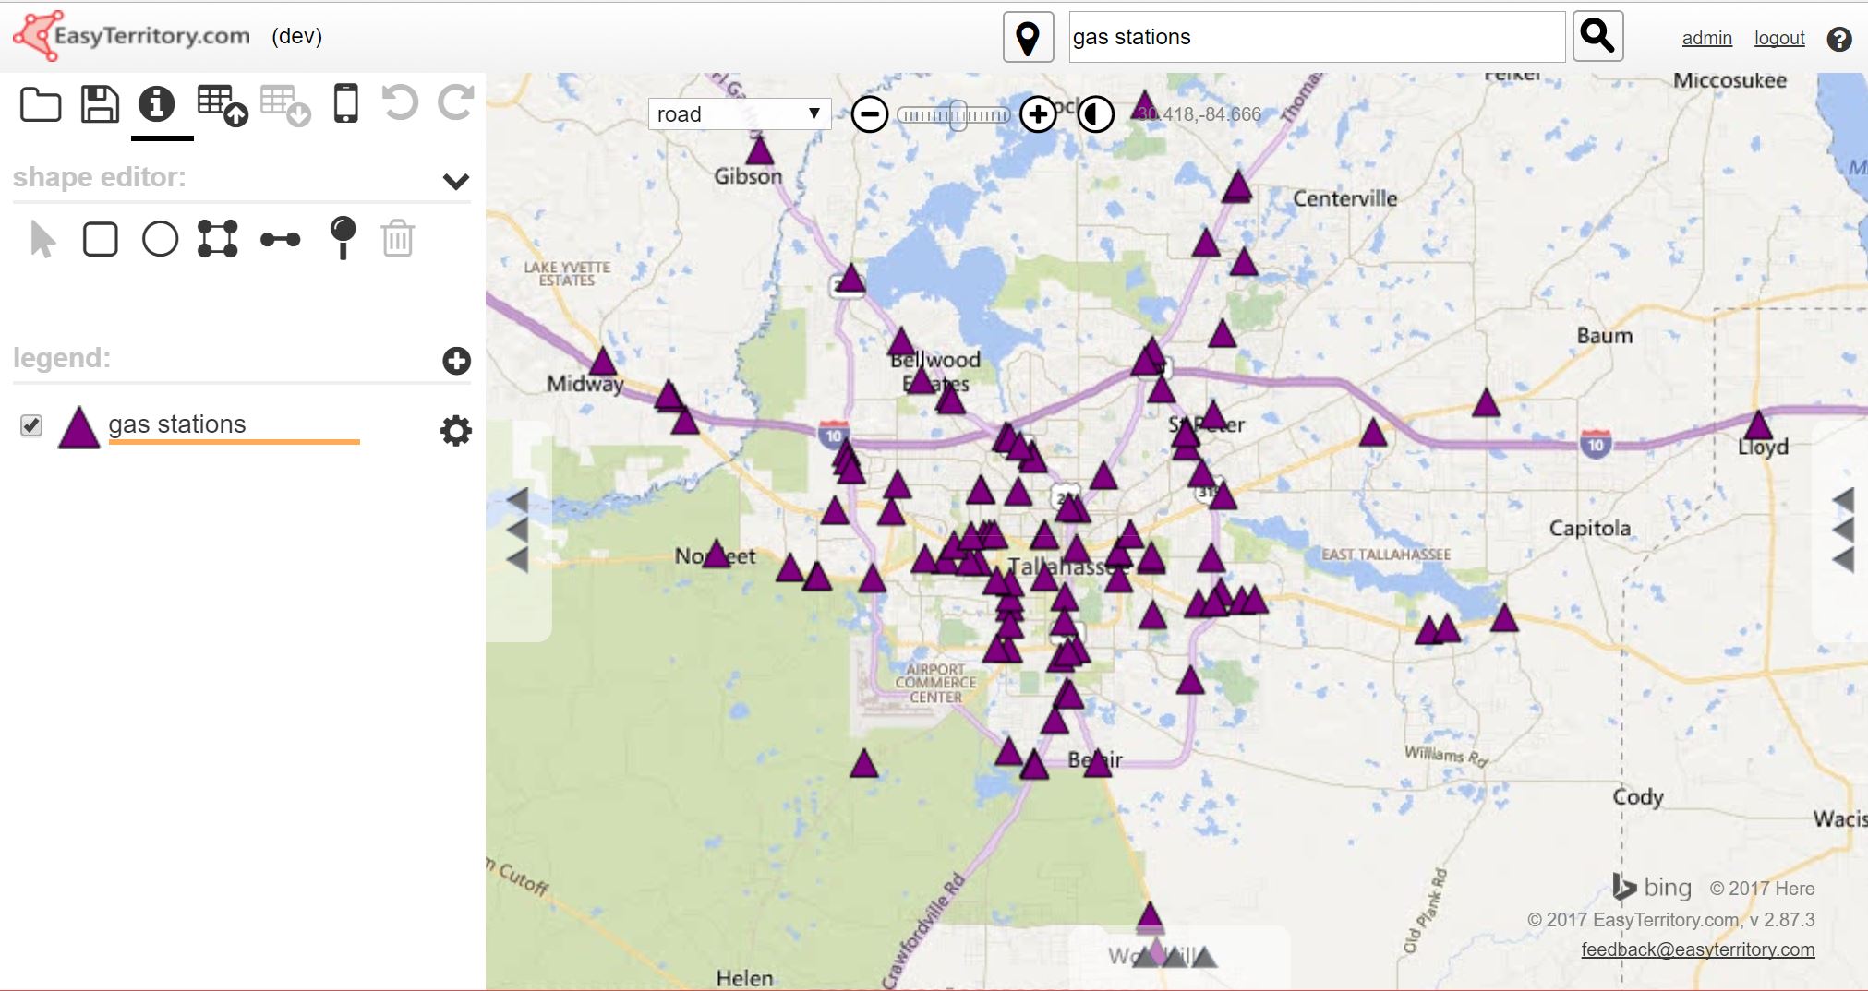Click the admin link
Screen dimensions: 1868x991
[x=1706, y=38]
